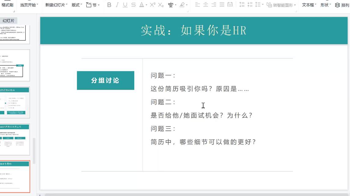Click the justify alignment icon

[222, 5]
